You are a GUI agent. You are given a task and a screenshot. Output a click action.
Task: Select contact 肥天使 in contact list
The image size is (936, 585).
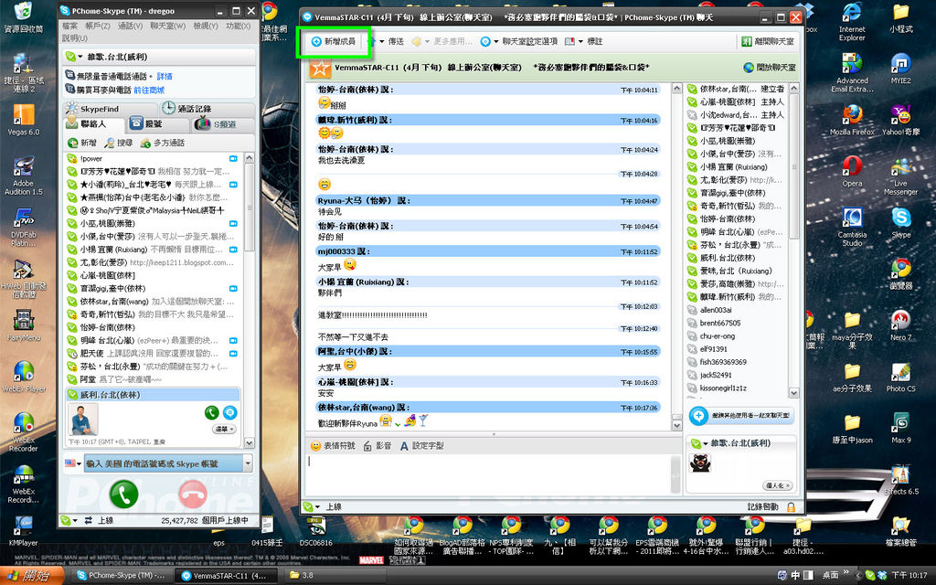click(x=153, y=354)
